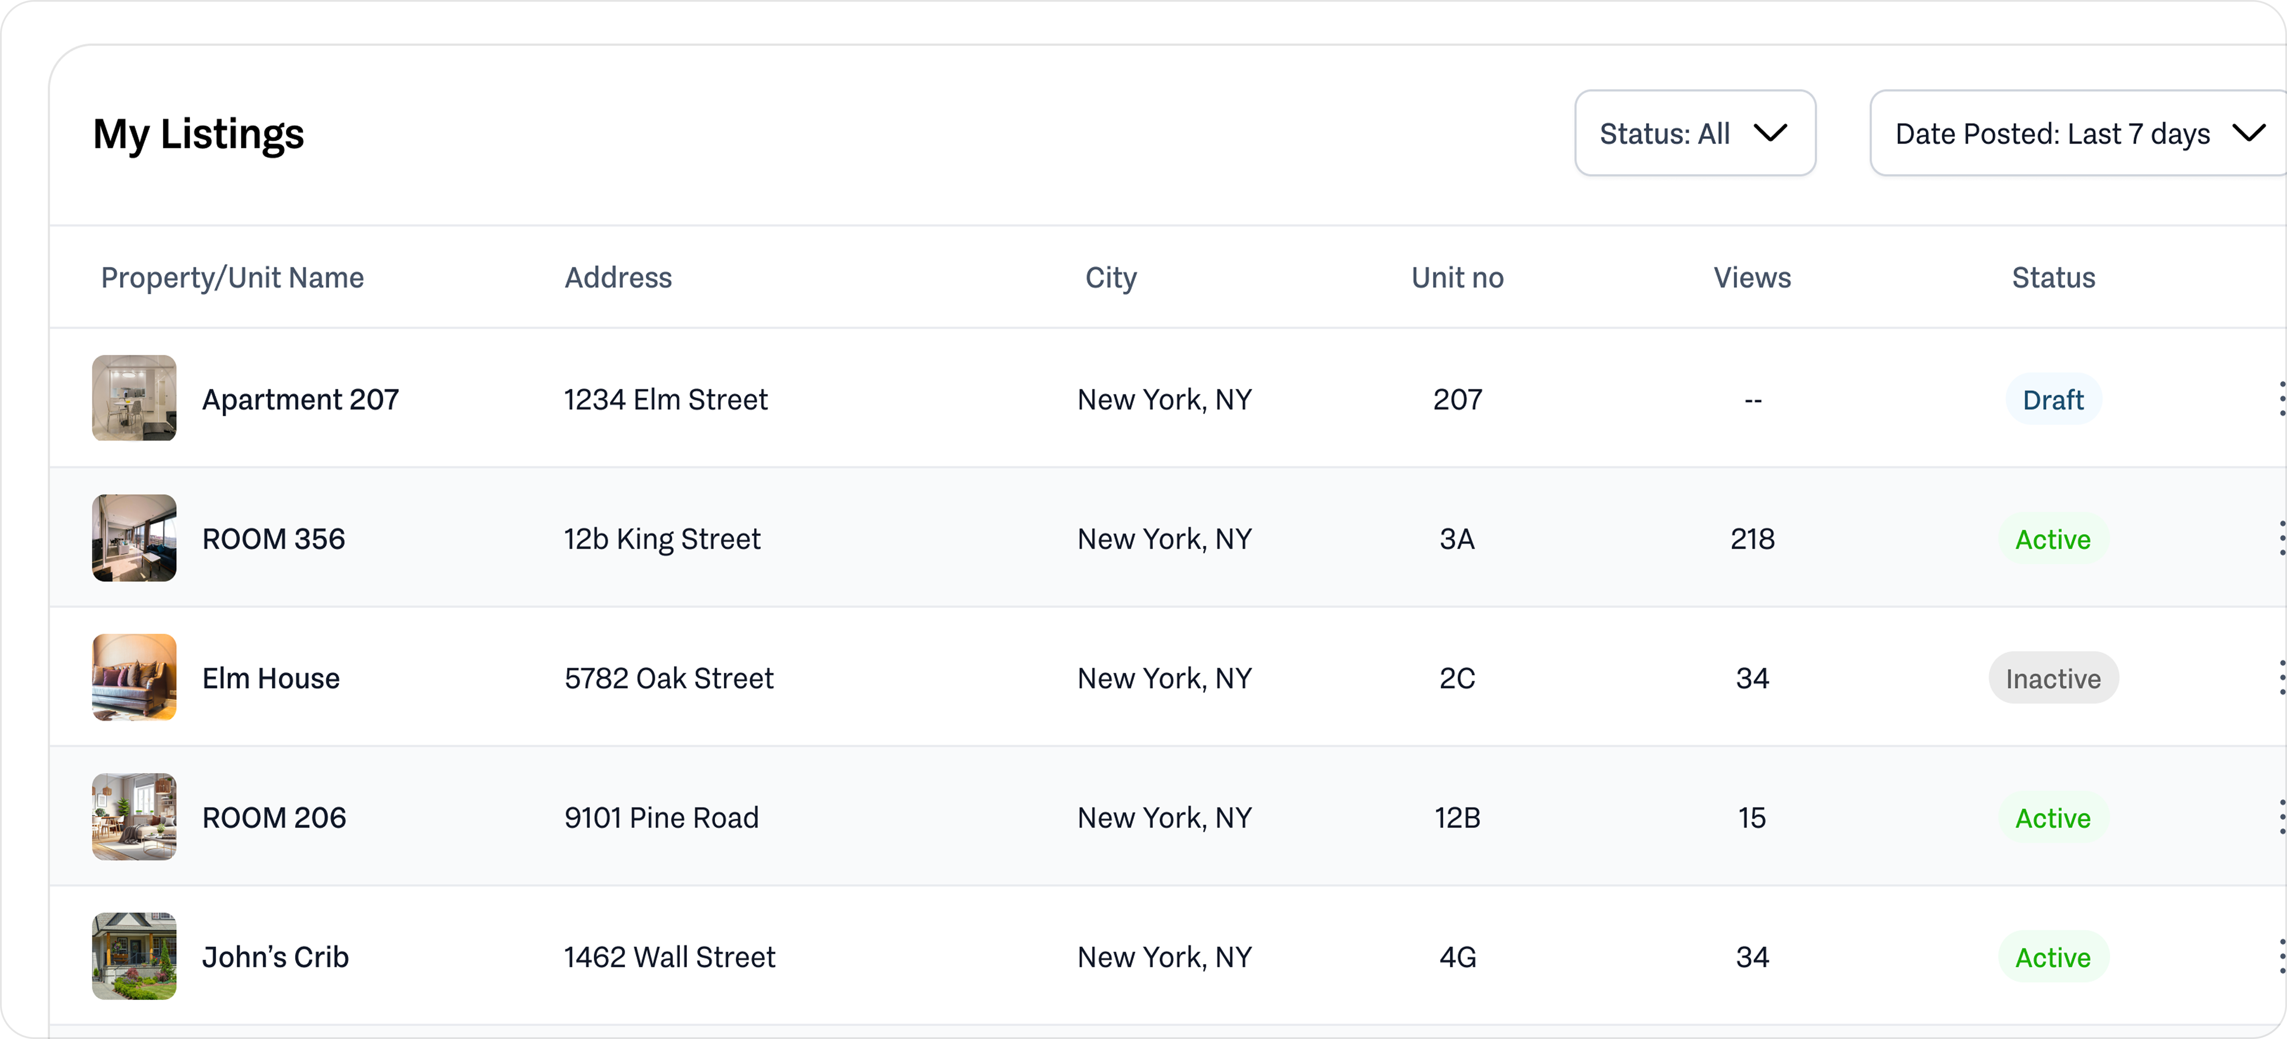Open more options for John's Crib row

tap(2282, 956)
